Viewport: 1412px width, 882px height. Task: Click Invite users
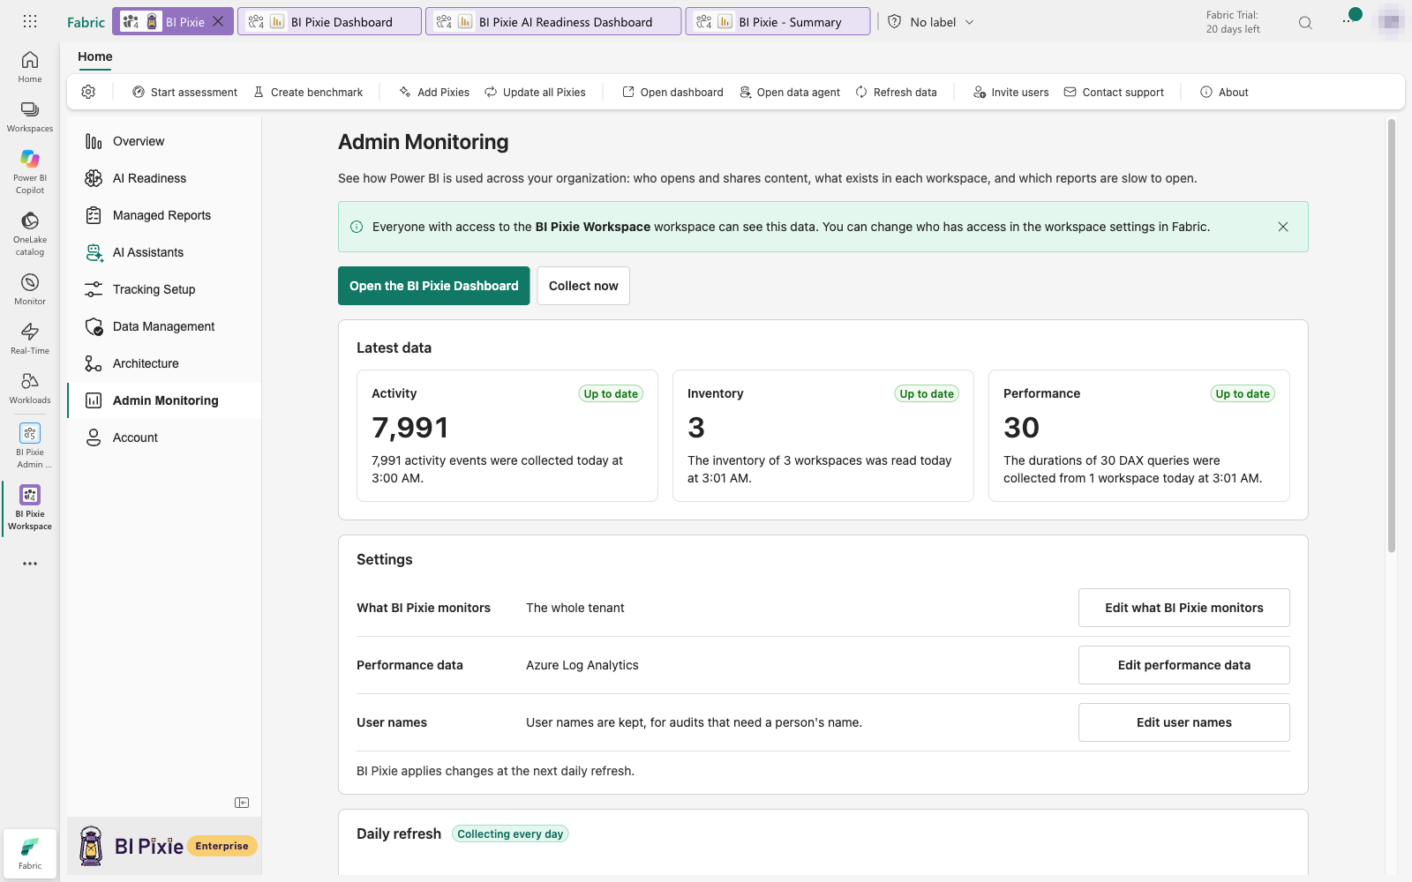click(1010, 92)
